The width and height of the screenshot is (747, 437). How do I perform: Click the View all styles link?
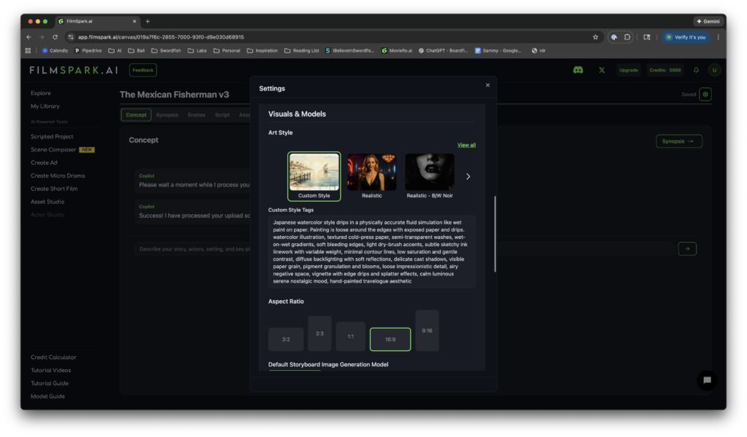pyautogui.click(x=466, y=144)
